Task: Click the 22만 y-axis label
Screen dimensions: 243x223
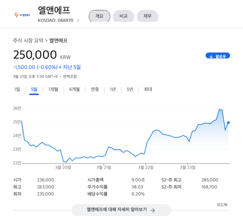Action: tap(17, 163)
